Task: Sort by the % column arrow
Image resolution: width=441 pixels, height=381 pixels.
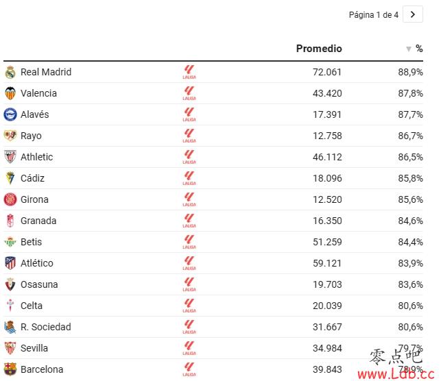Action: [409, 49]
